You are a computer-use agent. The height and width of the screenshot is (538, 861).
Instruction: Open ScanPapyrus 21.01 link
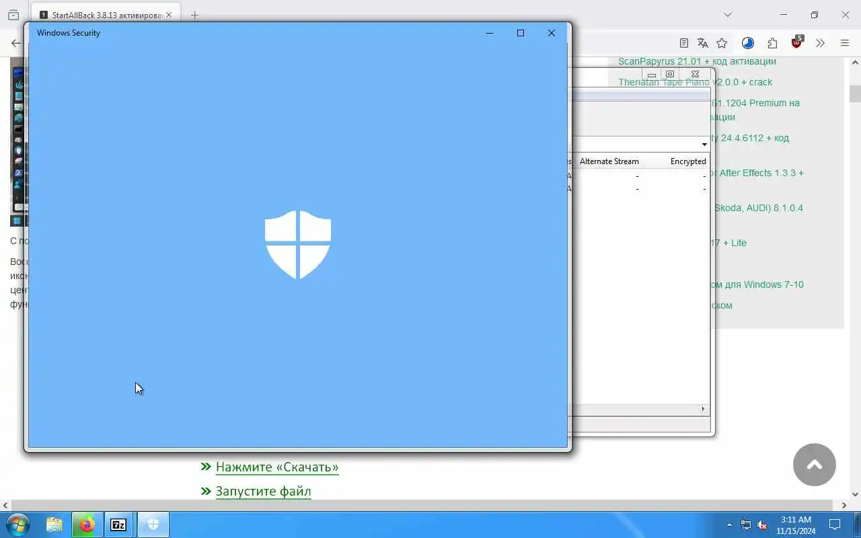pyautogui.click(x=697, y=61)
